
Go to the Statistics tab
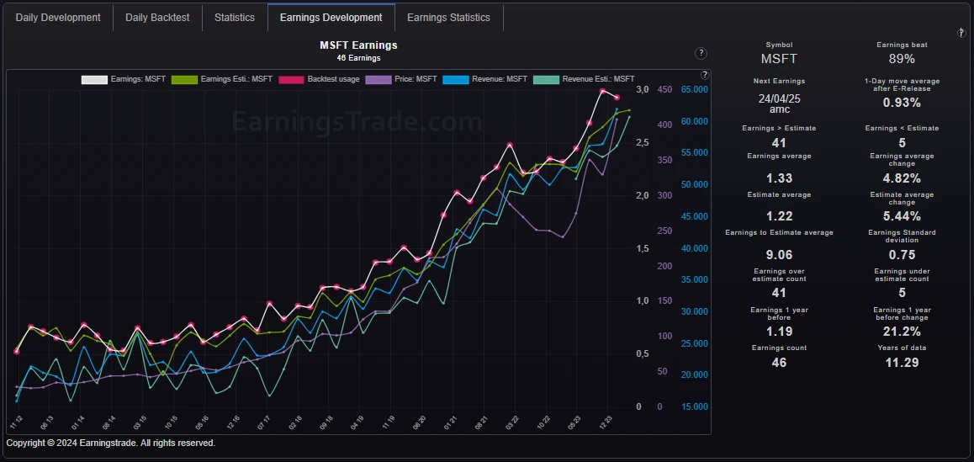point(235,18)
